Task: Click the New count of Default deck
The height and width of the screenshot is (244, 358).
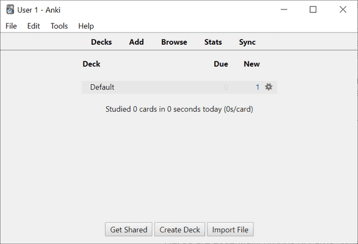Action: click(x=258, y=87)
